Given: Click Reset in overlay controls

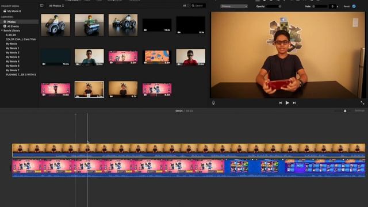Looking at the screenshot, I should point(347,6).
